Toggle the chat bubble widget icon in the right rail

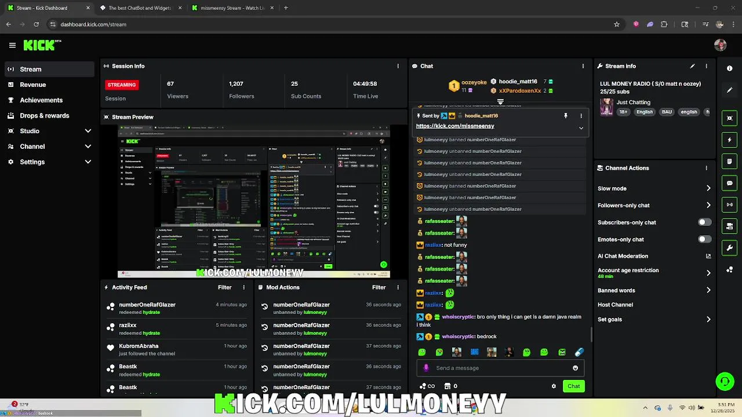(729, 183)
